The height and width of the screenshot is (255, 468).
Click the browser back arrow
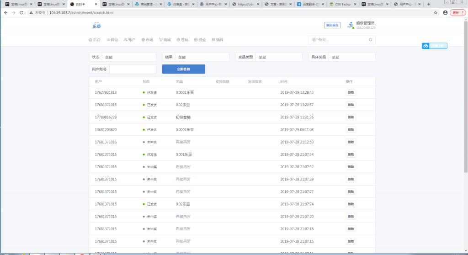click(5, 13)
